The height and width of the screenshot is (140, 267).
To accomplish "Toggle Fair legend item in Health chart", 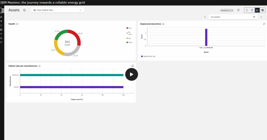I will tap(129, 38).
